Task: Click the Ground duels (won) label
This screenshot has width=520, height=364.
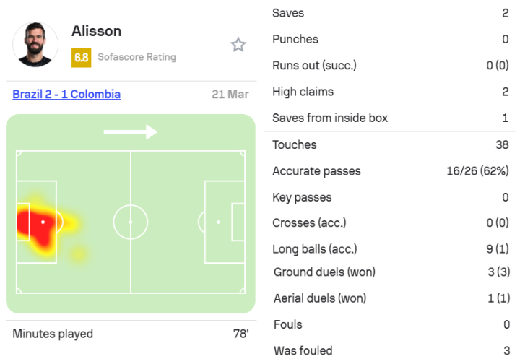Action: point(324,272)
